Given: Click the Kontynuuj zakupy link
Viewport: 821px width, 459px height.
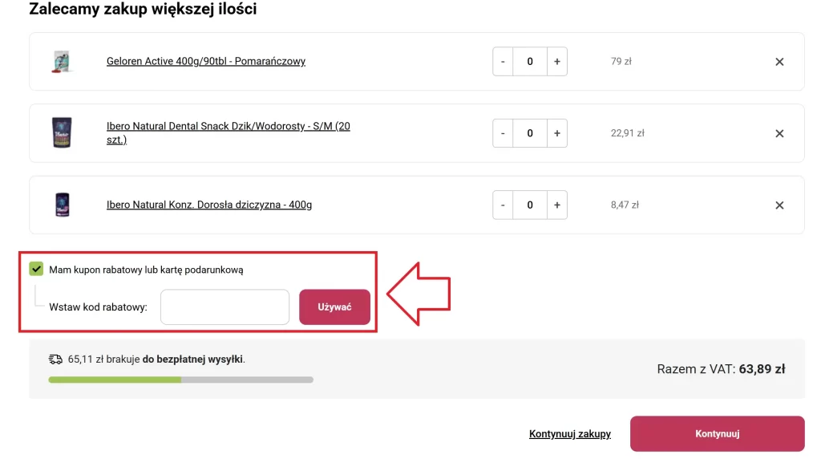Looking at the screenshot, I should [x=570, y=434].
